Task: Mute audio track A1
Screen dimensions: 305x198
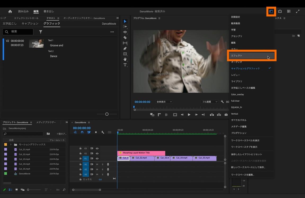Action: tap(97, 164)
